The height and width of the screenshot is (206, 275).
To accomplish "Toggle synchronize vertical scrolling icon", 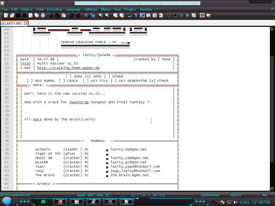I will tap(115, 15).
